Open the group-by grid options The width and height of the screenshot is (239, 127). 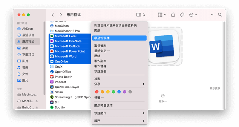point(162,15)
